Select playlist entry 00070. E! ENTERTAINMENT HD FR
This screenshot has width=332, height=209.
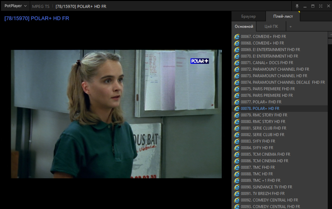[x=280, y=56]
